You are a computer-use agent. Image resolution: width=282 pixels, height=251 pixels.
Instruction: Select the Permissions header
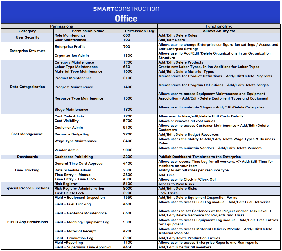62,26
